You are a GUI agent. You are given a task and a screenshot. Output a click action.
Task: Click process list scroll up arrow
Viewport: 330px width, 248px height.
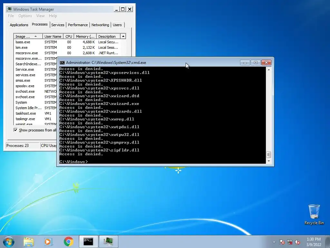[x=123, y=36]
